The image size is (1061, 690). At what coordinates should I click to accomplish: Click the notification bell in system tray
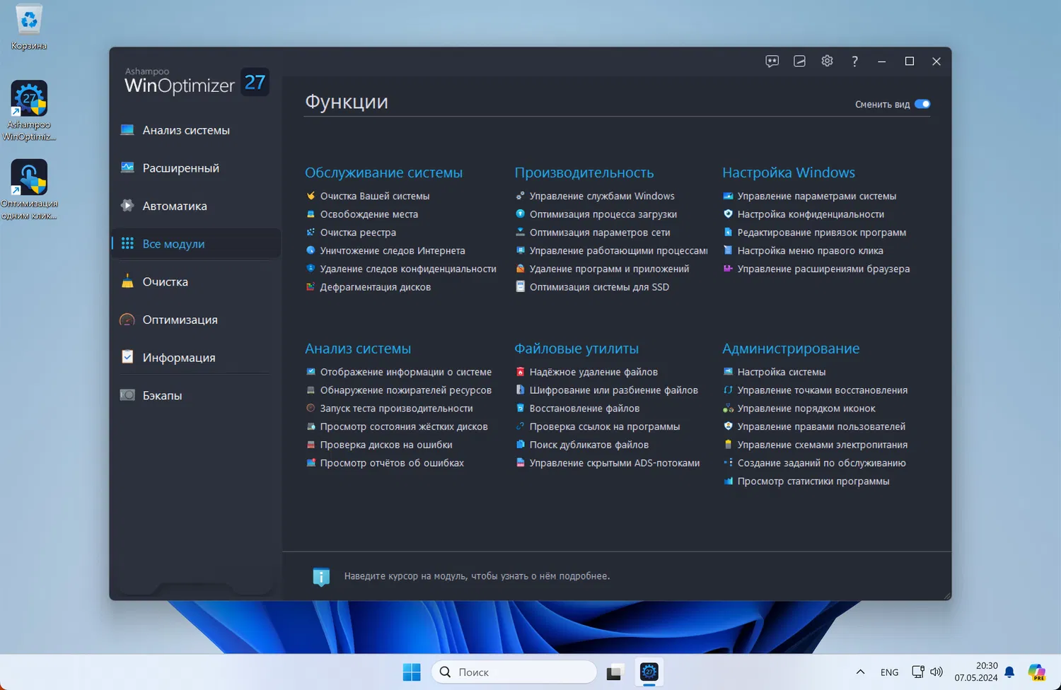point(1009,672)
